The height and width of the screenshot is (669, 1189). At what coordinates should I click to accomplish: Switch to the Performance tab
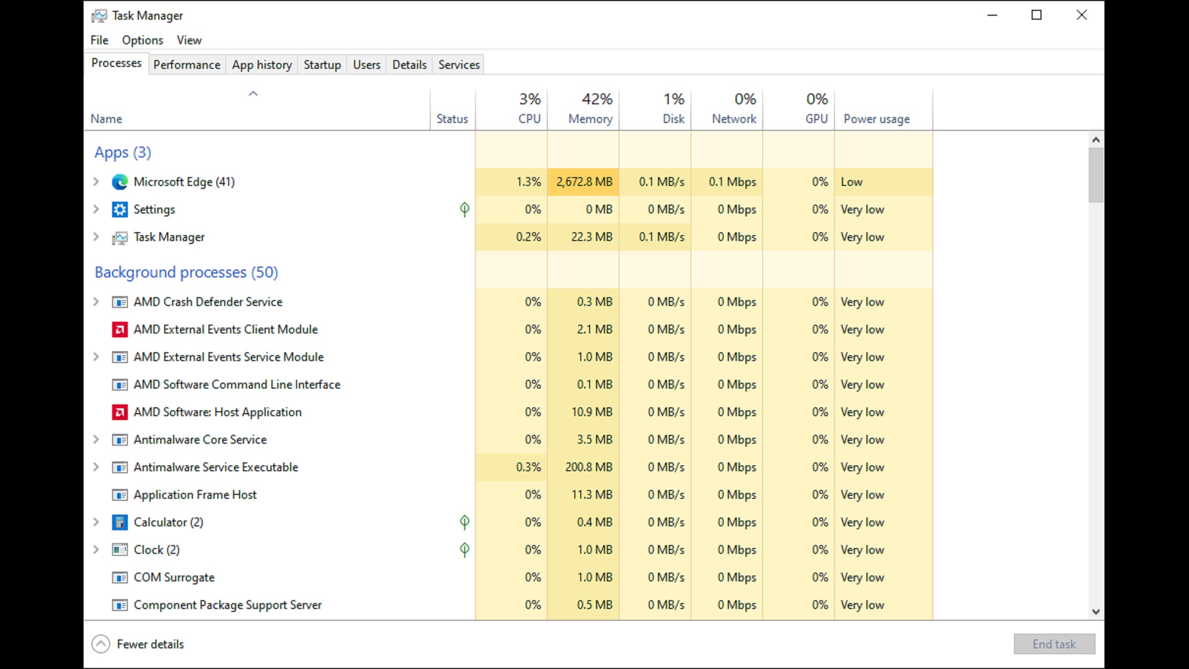[187, 65]
